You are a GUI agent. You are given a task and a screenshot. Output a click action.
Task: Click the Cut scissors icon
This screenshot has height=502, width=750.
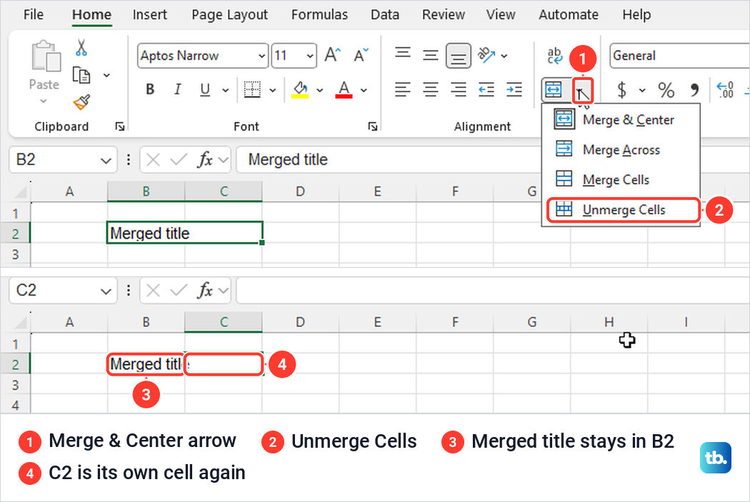tap(81, 47)
